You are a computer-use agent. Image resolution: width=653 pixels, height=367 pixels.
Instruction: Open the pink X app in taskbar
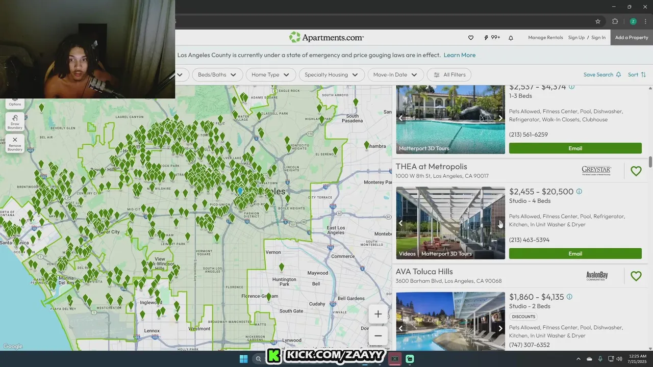pos(394,359)
